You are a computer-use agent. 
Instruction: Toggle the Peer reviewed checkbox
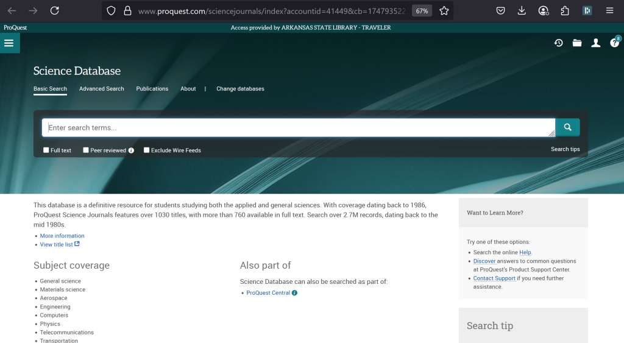click(86, 150)
